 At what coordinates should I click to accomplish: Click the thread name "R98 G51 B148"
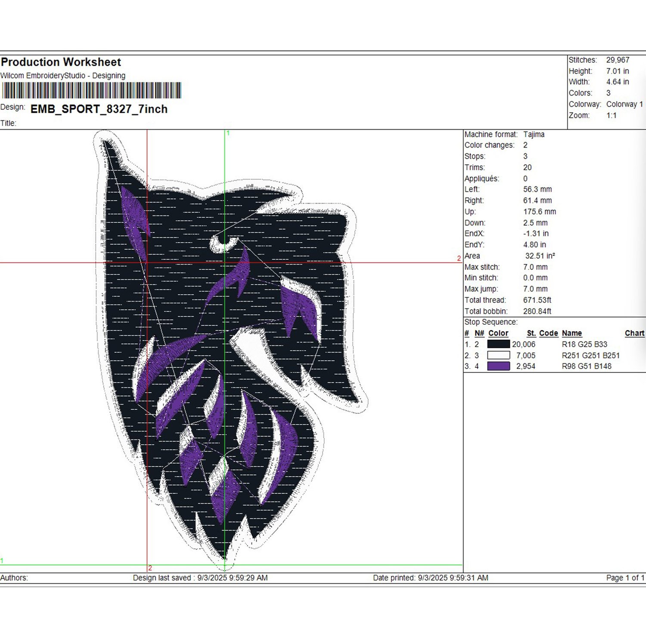coord(587,366)
